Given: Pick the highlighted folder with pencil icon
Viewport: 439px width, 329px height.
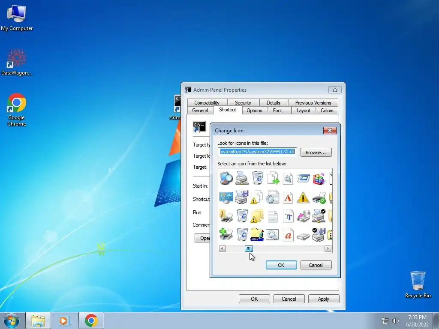Looking at the screenshot, I should 257,234.
